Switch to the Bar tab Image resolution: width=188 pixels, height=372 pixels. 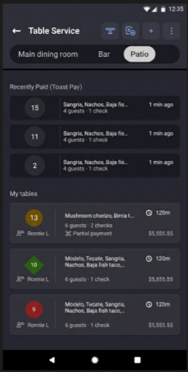[104, 54]
